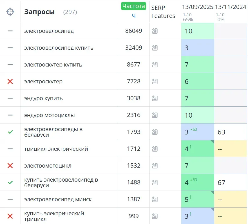Click frequency value 86049
This screenshot has height=224, width=248.
pos(134,31)
